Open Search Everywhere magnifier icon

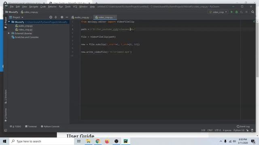click(253, 12)
